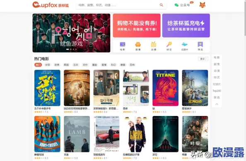
Task: Select the fourth carousel indicator dot
Action: (x=76, y=49)
